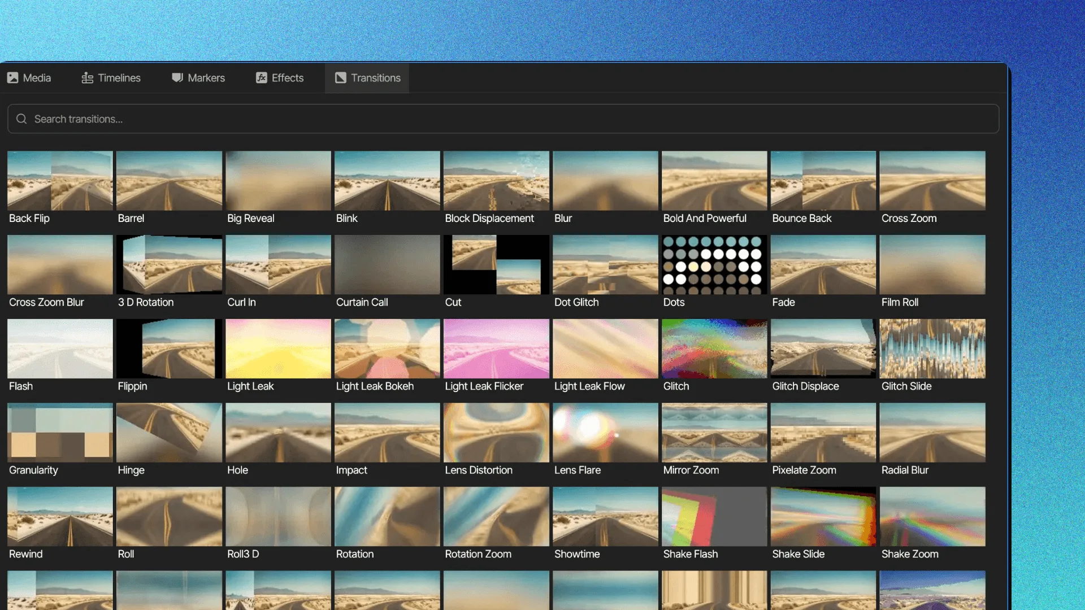Select the Blur transition thumbnail
Screen dimensions: 1085x610
click(605, 181)
